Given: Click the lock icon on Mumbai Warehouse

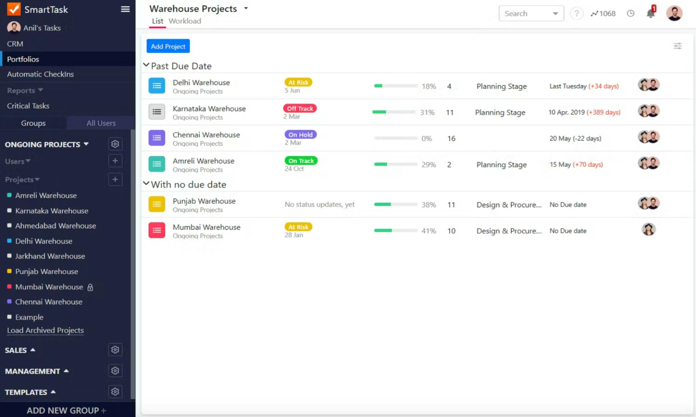Looking at the screenshot, I should coord(90,288).
